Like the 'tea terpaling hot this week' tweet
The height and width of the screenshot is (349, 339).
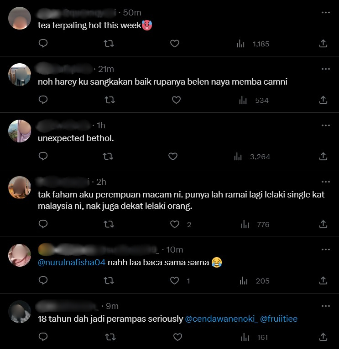click(174, 44)
